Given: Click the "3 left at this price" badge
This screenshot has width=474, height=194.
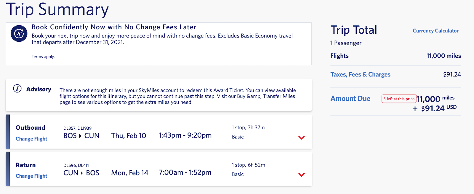Looking at the screenshot, I should click(399, 99).
